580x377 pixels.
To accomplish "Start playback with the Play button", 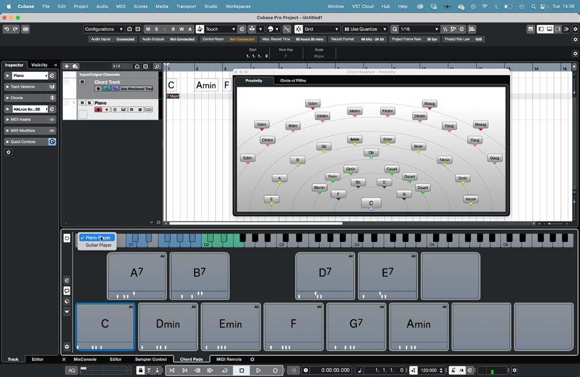I will click(x=258, y=370).
